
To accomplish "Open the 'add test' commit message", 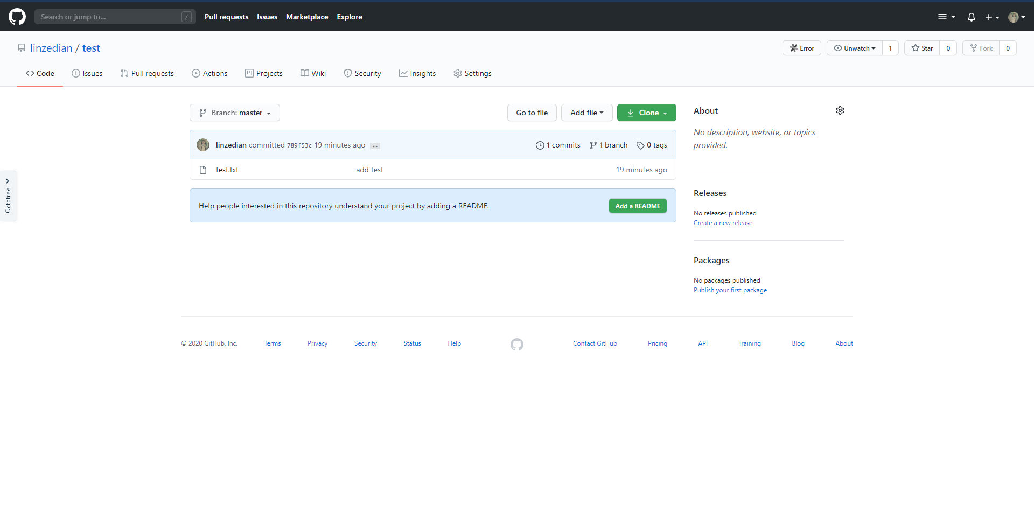I will pyautogui.click(x=369, y=170).
